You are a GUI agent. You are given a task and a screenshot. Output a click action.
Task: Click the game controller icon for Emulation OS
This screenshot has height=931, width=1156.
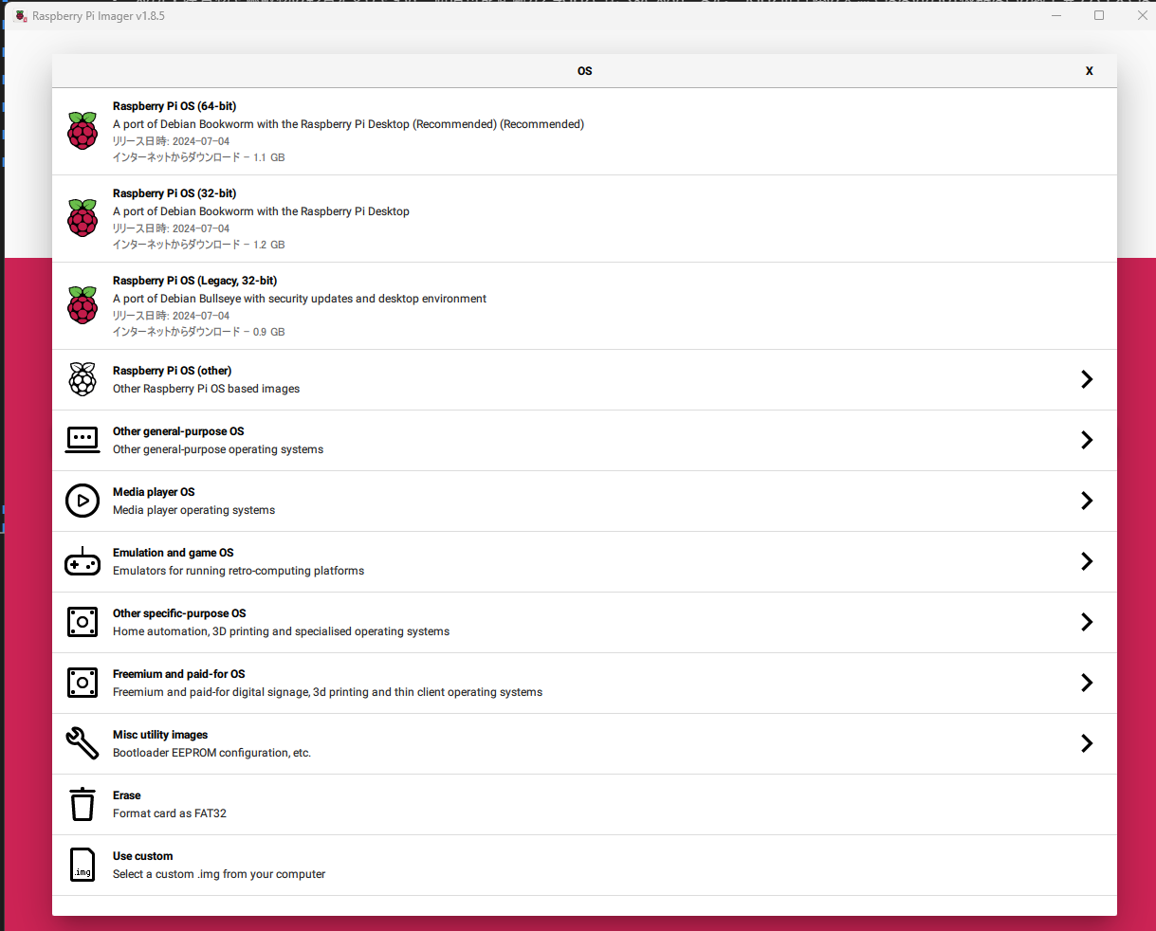coord(83,561)
